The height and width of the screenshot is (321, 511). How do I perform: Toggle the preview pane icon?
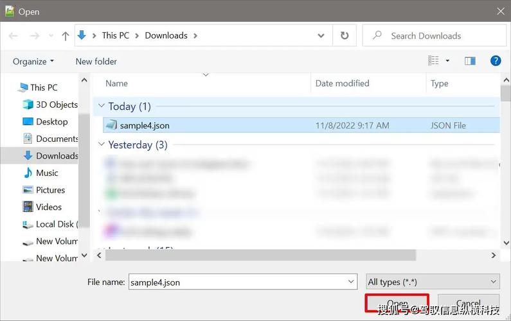click(x=470, y=61)
